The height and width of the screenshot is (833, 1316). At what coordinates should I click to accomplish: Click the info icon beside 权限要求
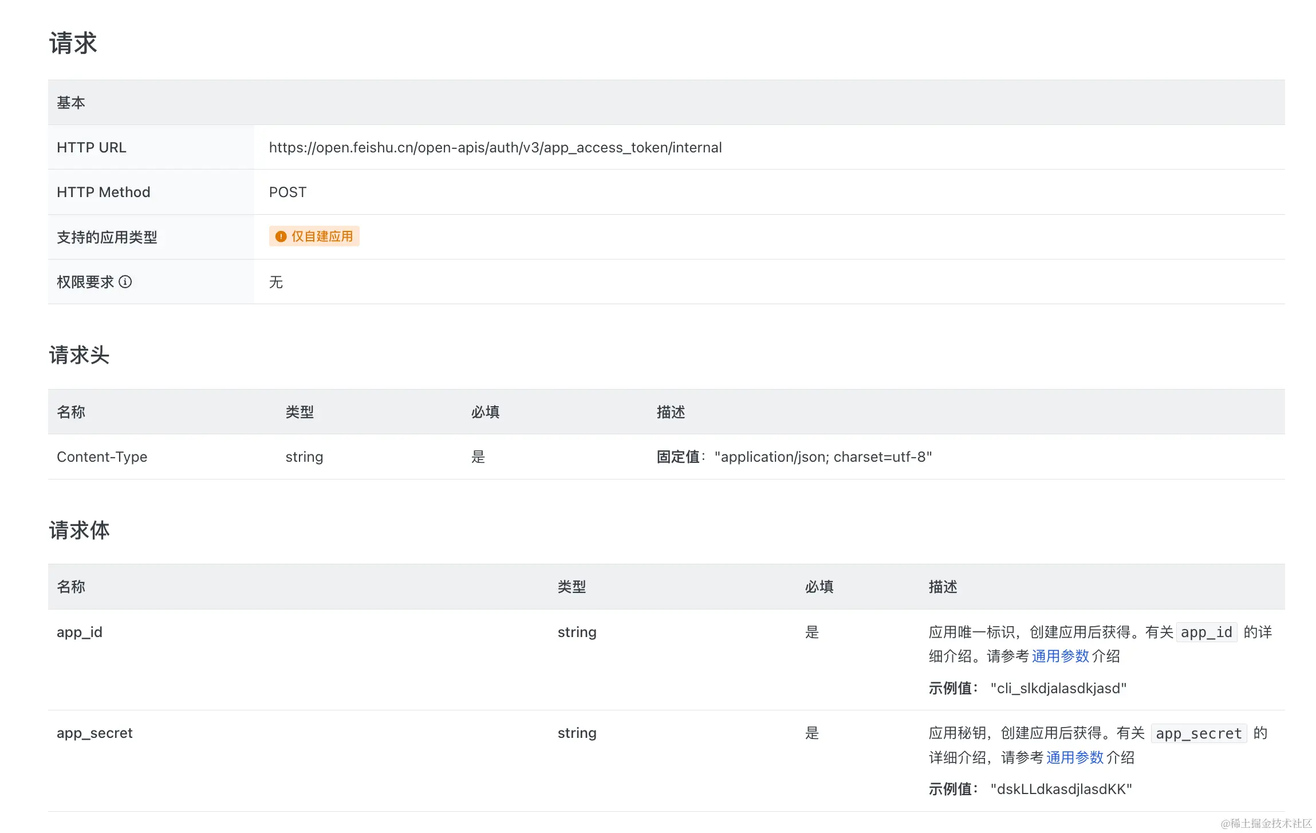pos(125,282)
